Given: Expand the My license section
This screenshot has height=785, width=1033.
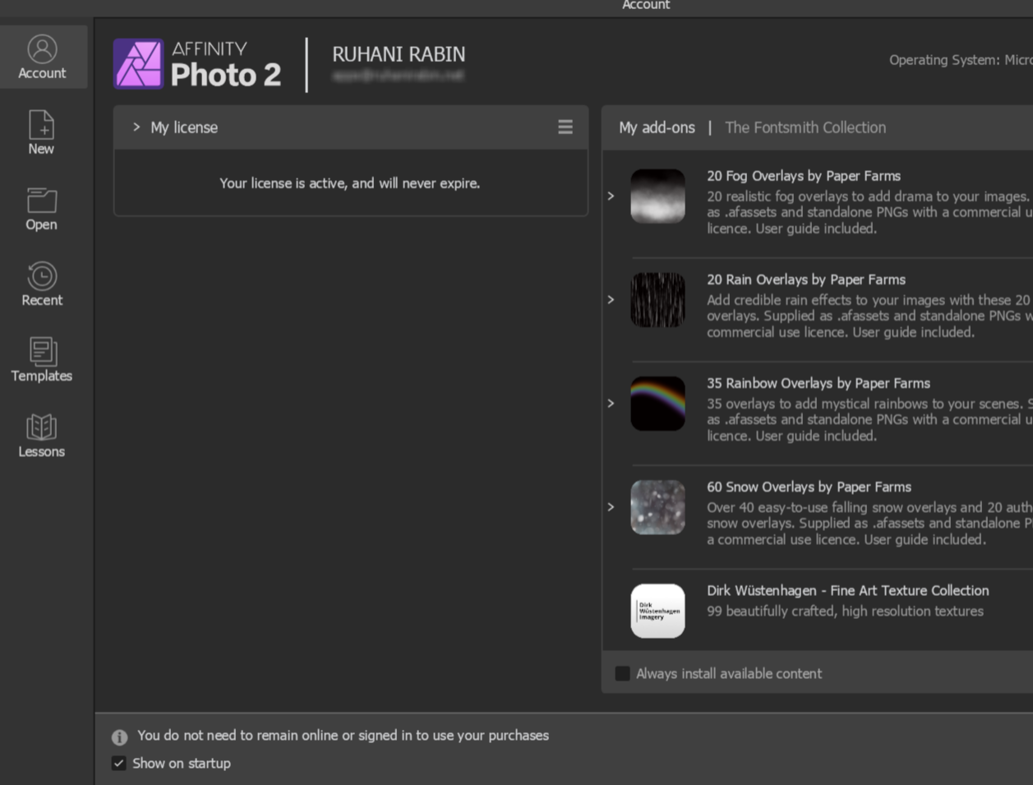Looking at the screenshot, I should (x=136, y=127).
